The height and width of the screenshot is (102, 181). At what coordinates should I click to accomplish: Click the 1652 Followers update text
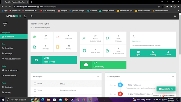(x=134, y=85)
